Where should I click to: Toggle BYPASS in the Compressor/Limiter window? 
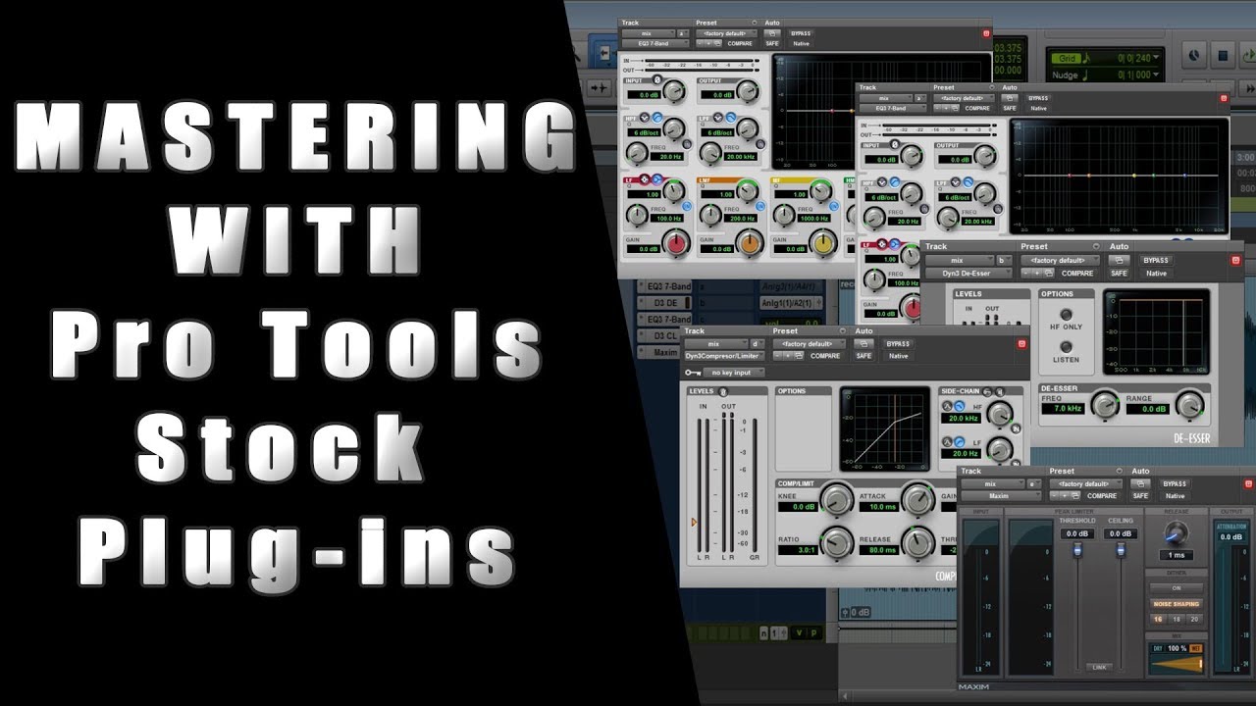pyautogui.click(x=898, y=344)
